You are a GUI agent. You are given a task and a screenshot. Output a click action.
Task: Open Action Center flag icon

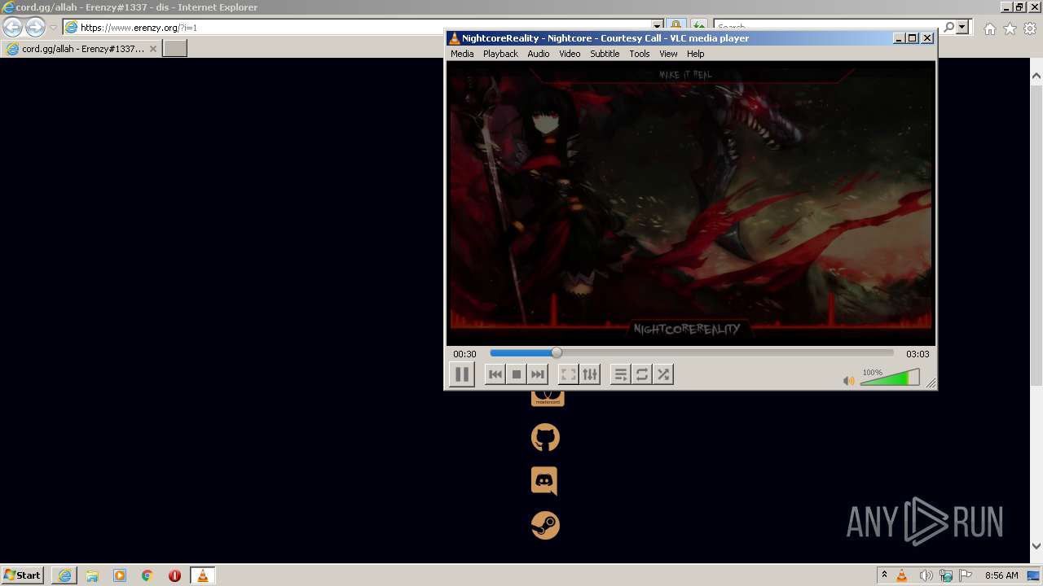[x=966, y=575]
